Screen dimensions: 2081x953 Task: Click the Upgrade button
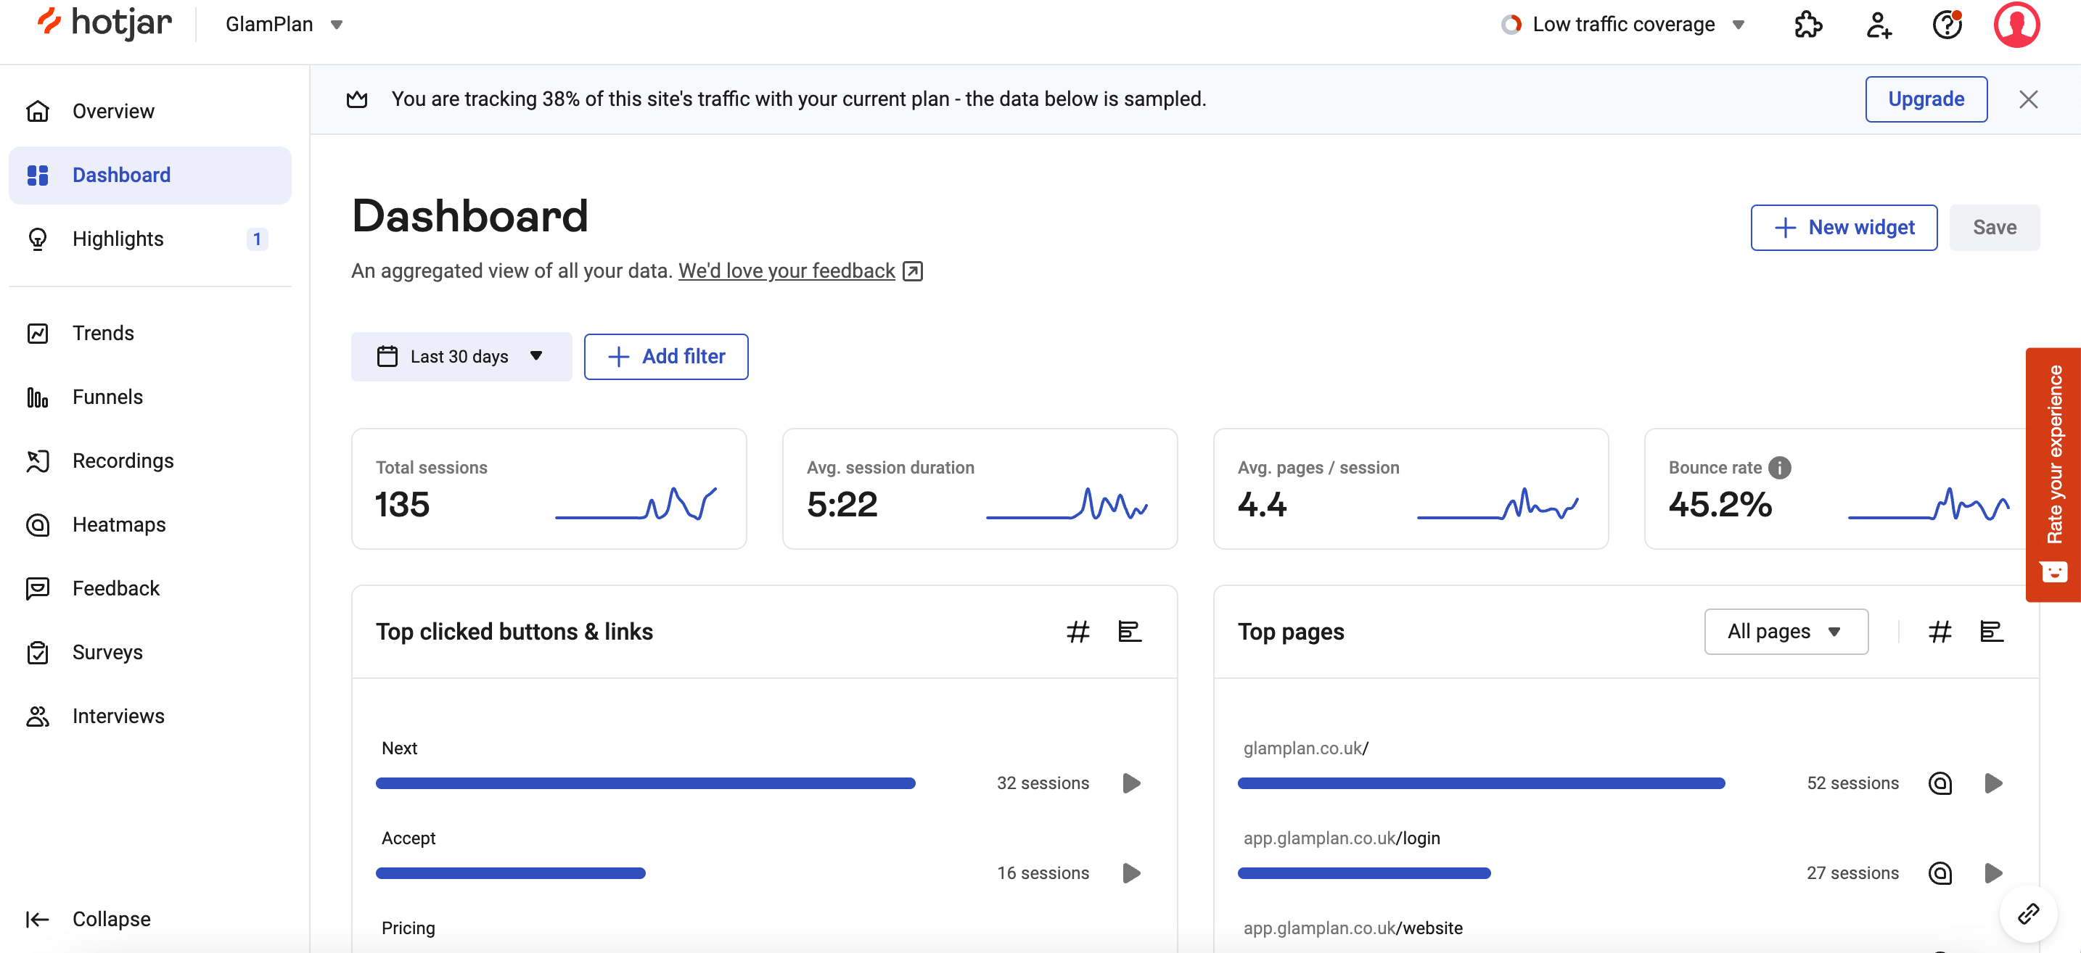(x=1926, y=99)
